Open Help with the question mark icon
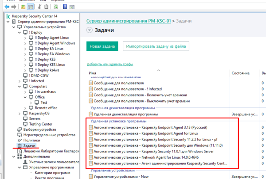The width and height of the screenshot is (266, 179). pyautogui.click(x=65, y=7)
